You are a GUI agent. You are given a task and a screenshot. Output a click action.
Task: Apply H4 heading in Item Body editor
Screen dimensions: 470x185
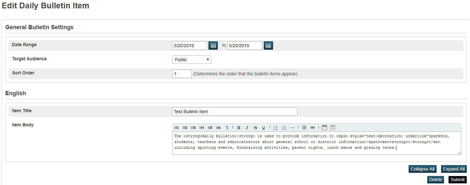point(202,128)
